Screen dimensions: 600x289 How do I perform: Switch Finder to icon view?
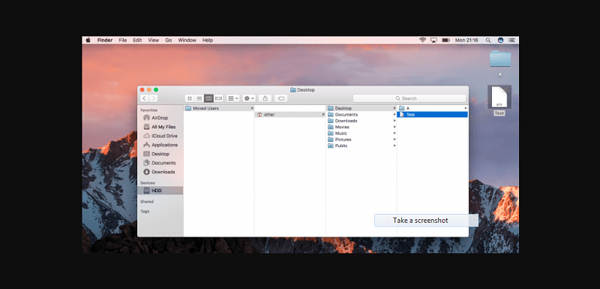190,98
